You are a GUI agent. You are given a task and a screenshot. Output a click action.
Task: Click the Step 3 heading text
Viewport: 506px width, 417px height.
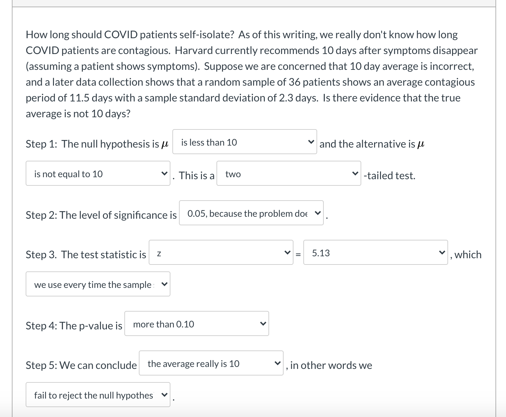click(x=86, y=254)
